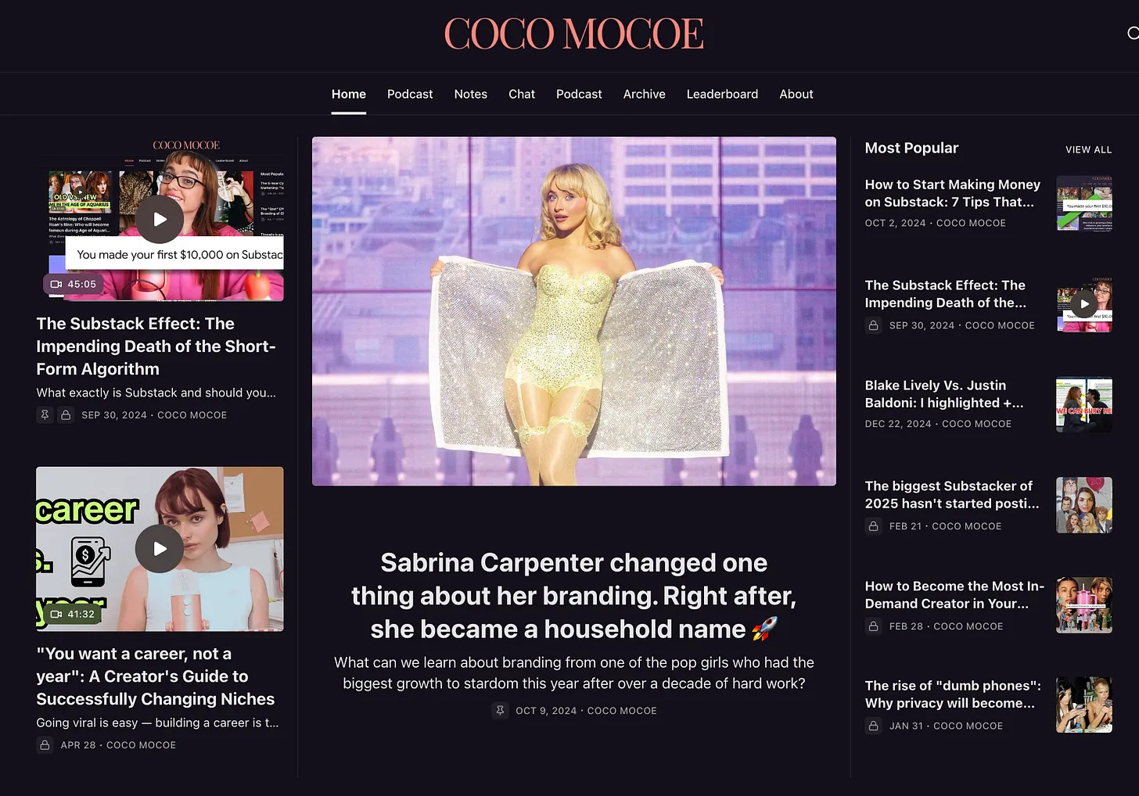The image size is (1139, 796).
Task: Click the pin icon beside SEP 30 left post
Action: coord(45,415)
